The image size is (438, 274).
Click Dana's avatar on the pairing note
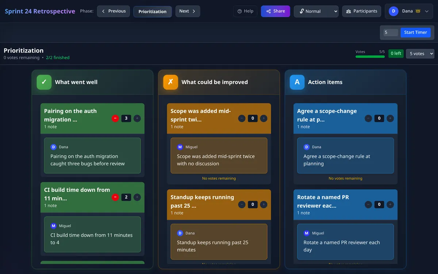click(x=53, y=147)
